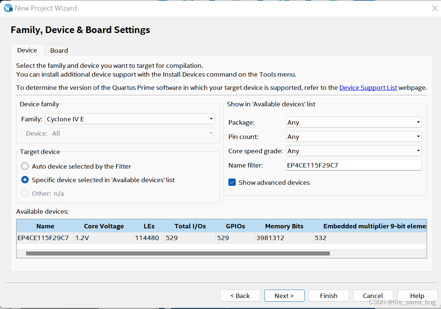
Task: Click the Name filter input field
Action: [x=354, y=165]
